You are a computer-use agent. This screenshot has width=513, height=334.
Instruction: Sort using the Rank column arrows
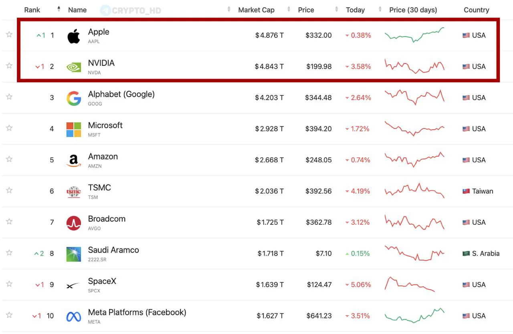[59, 9]
